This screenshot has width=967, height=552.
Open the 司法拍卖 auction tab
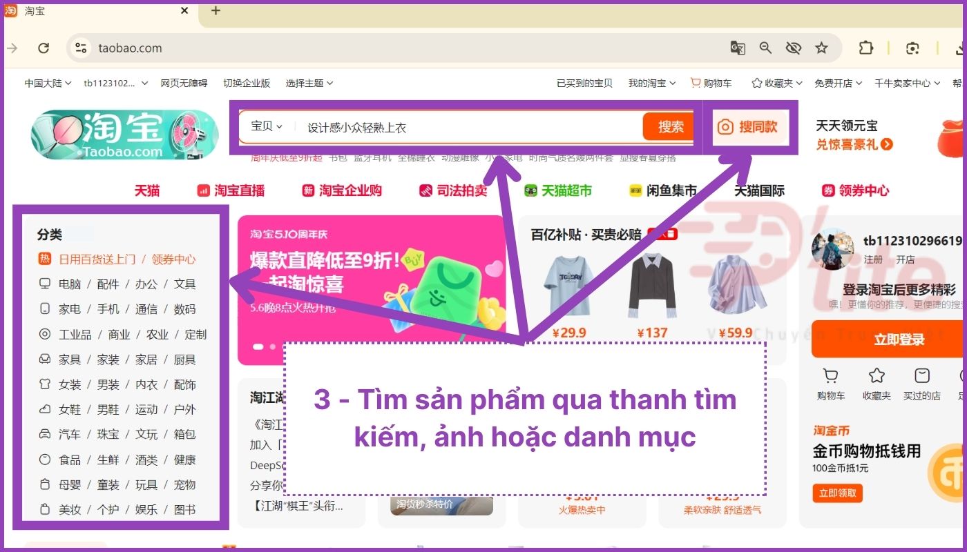[x=453, y=190]
